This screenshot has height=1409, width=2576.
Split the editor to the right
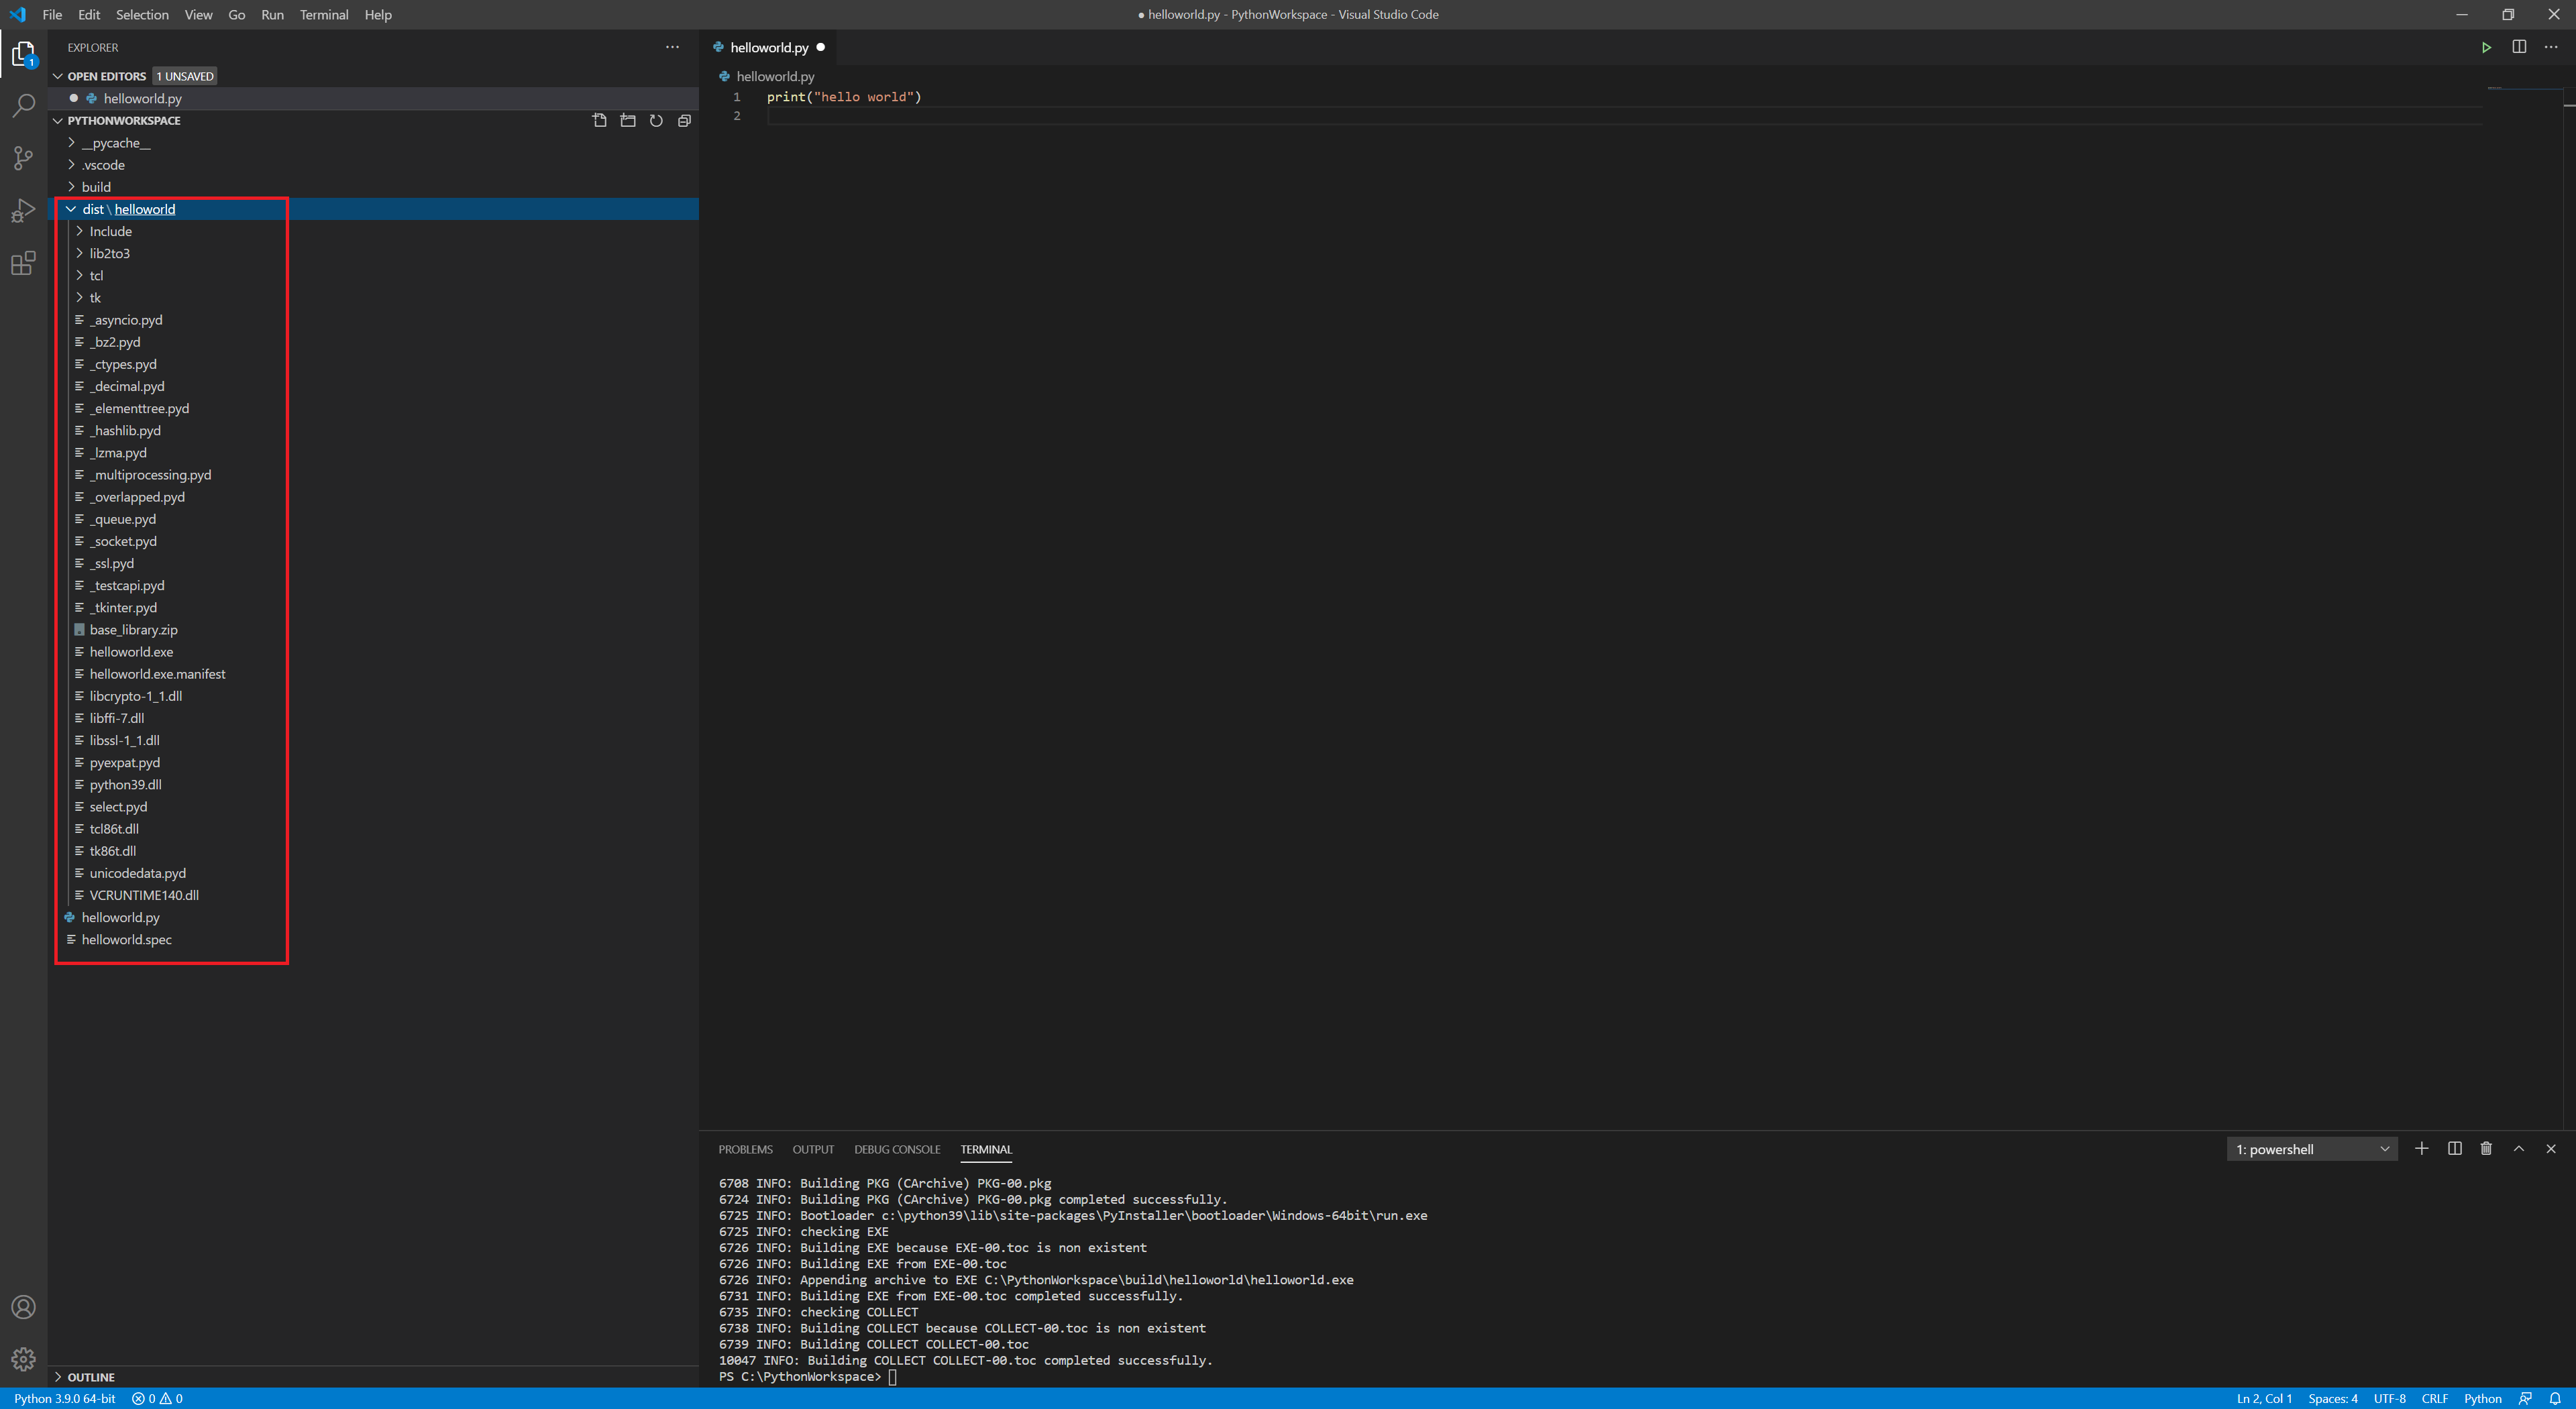click(x=2519, y=47)
